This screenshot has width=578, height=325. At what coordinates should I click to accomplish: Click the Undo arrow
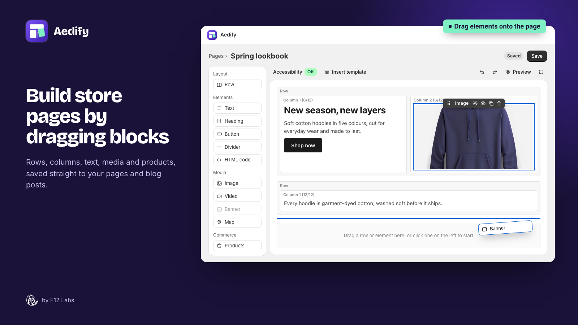tap(482, 72)
